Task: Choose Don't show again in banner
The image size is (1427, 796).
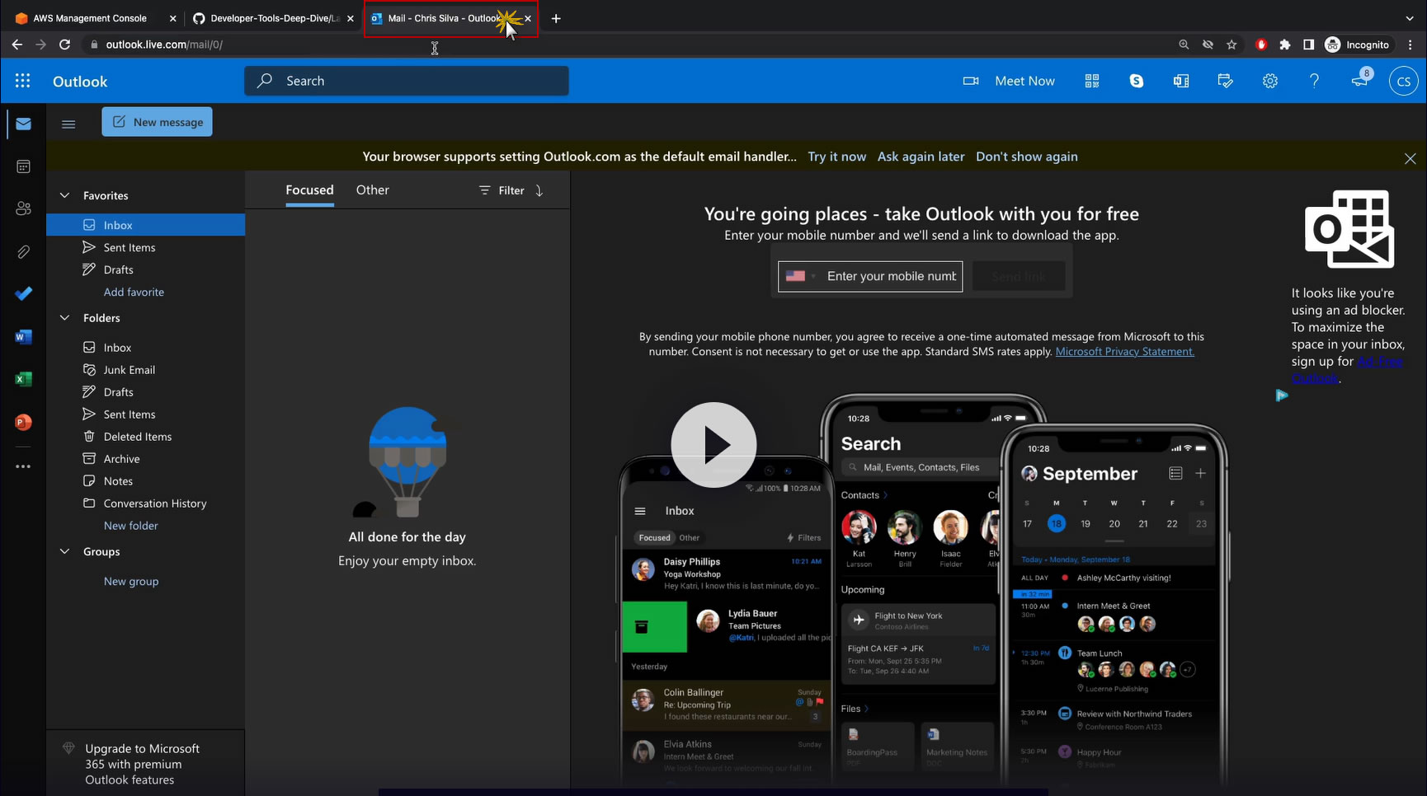Action: [1026, 157]
